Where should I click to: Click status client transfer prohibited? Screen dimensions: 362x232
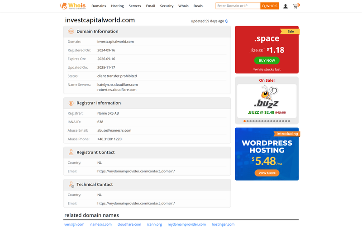117,76
